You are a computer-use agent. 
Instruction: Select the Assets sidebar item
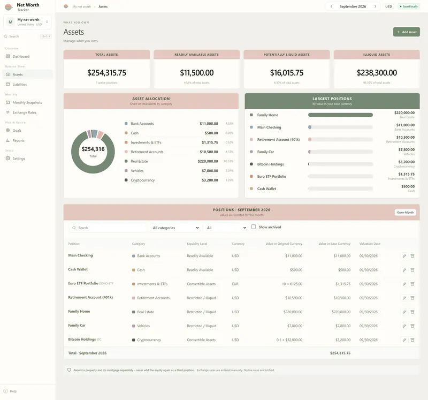[x=27, y=74]
